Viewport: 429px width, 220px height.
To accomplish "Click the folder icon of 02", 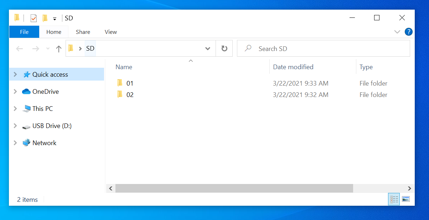I will point(120,94).
